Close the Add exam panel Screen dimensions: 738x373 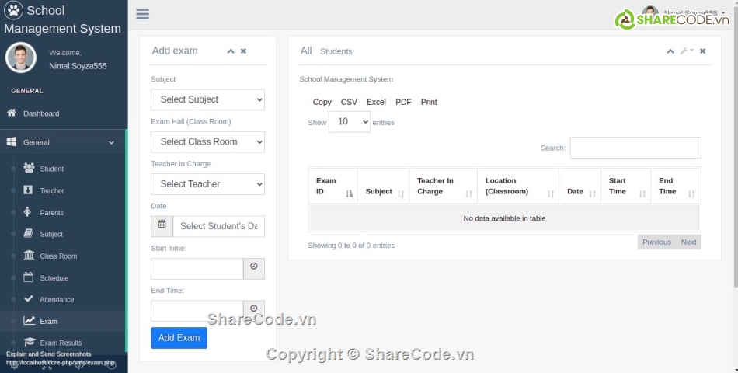243,51
